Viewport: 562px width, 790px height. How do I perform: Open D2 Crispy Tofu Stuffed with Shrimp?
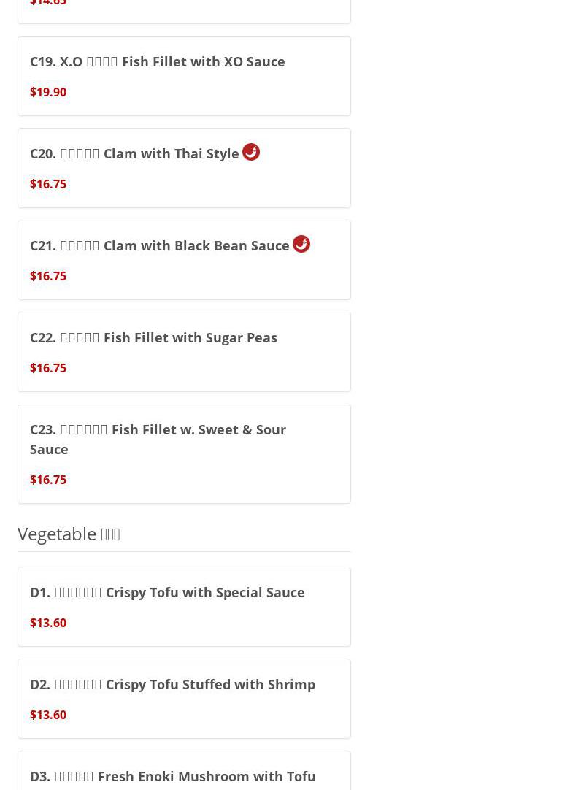click(172, 685)
